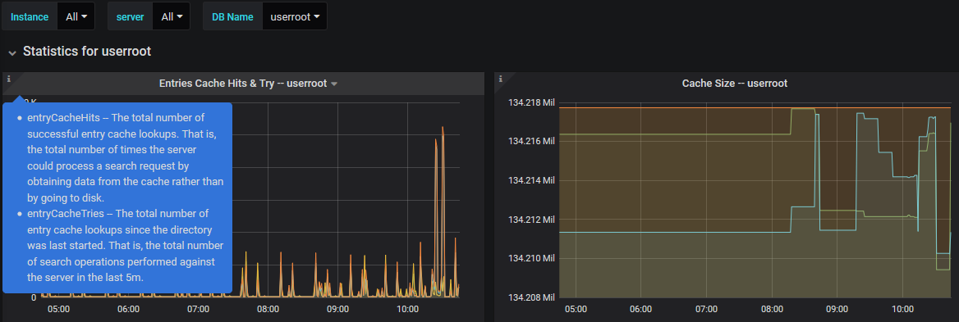The width and height of the screenshot is (959, 322).
Task: Collapse the Statistics for userroot row
Action: click(12, 52)
